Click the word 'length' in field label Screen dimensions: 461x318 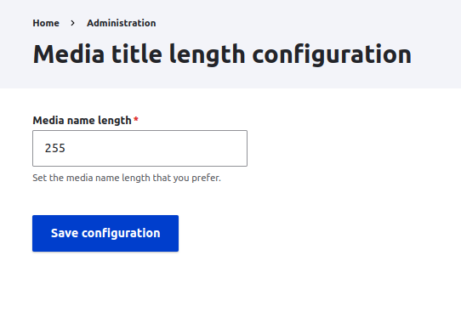114,121
